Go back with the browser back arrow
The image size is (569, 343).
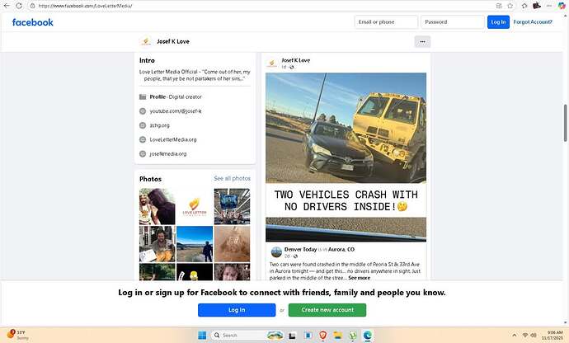point(6,6)
